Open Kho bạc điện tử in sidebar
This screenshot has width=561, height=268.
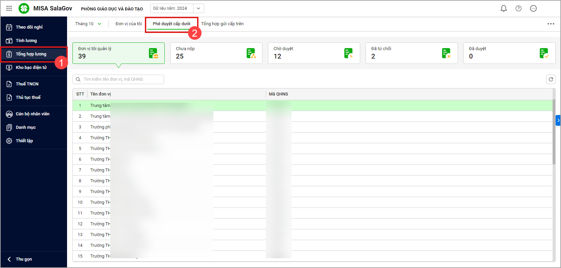(31, 68)
